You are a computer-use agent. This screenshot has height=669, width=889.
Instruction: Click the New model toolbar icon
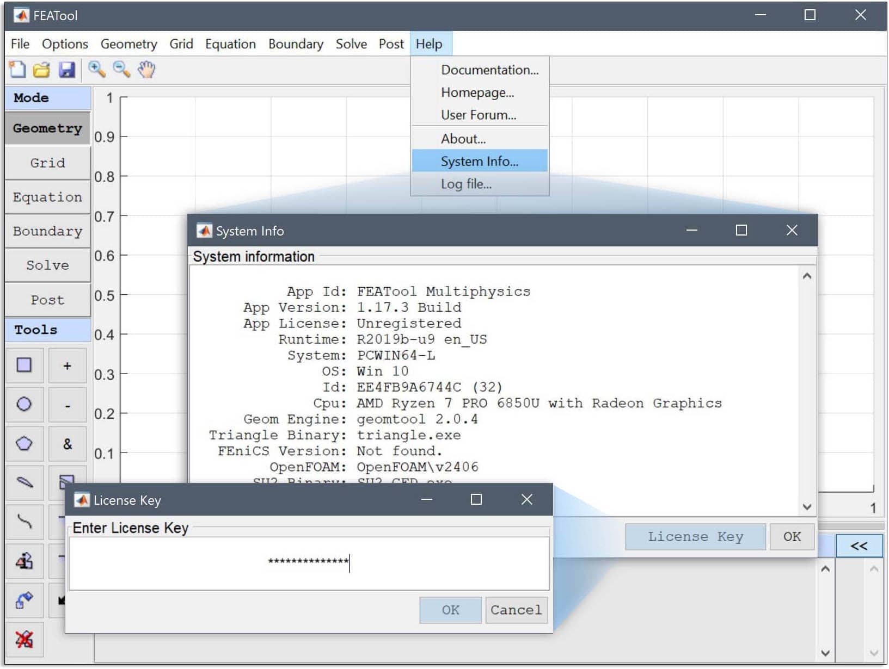(17, 70)
